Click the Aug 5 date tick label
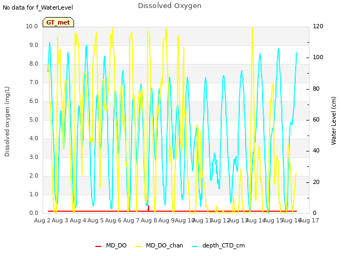This screenshot has width=341, height=256. click(x=95, y=220)
